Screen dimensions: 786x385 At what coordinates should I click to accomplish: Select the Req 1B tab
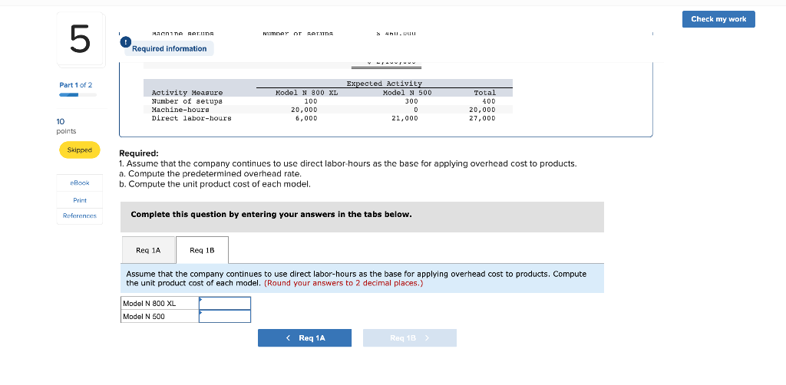click(203, 250)
